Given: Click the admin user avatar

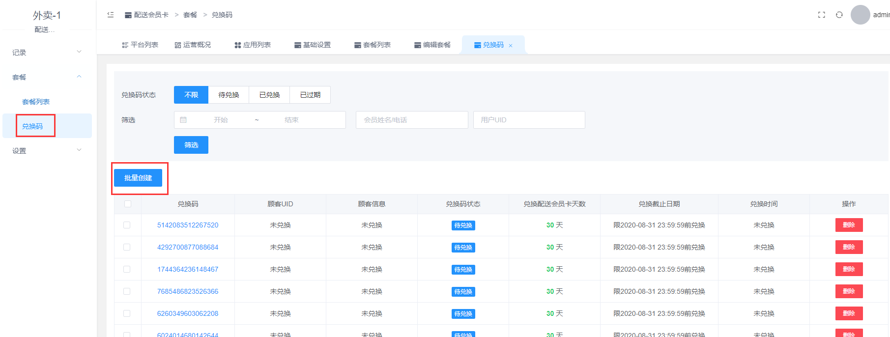Looking at the screenshot, I should pyautogui.click(x=860, y=15).
